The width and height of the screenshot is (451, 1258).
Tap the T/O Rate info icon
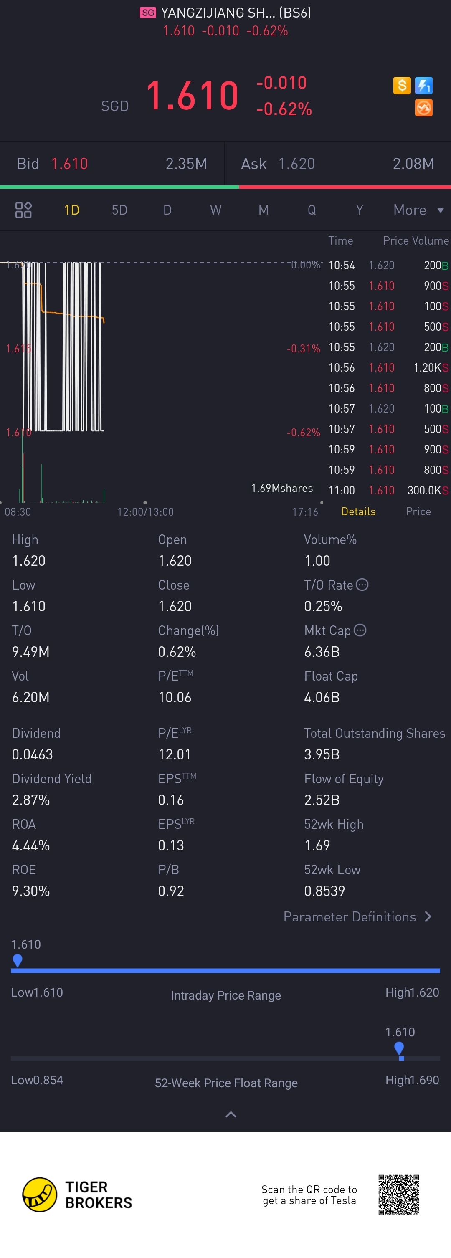pyautogui.click(x=362, y=585)
